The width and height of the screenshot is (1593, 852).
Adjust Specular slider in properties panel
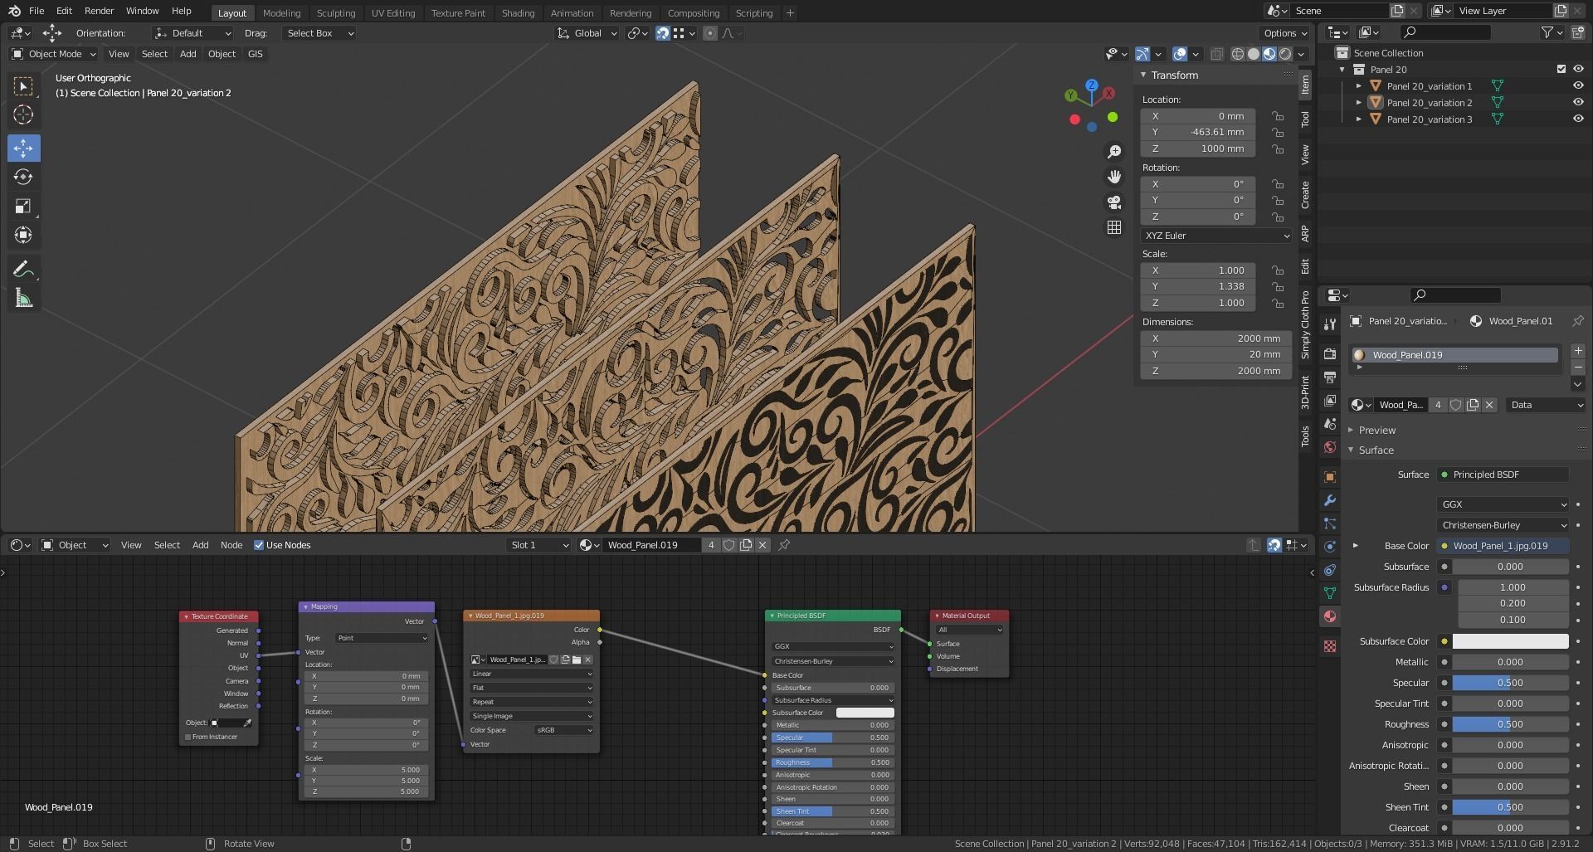pos(1510,683)
